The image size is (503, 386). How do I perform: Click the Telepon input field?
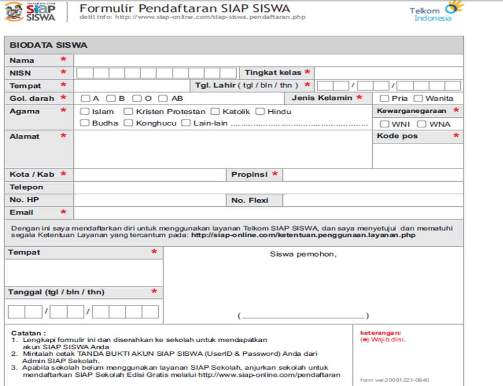[x=268, y=188]
